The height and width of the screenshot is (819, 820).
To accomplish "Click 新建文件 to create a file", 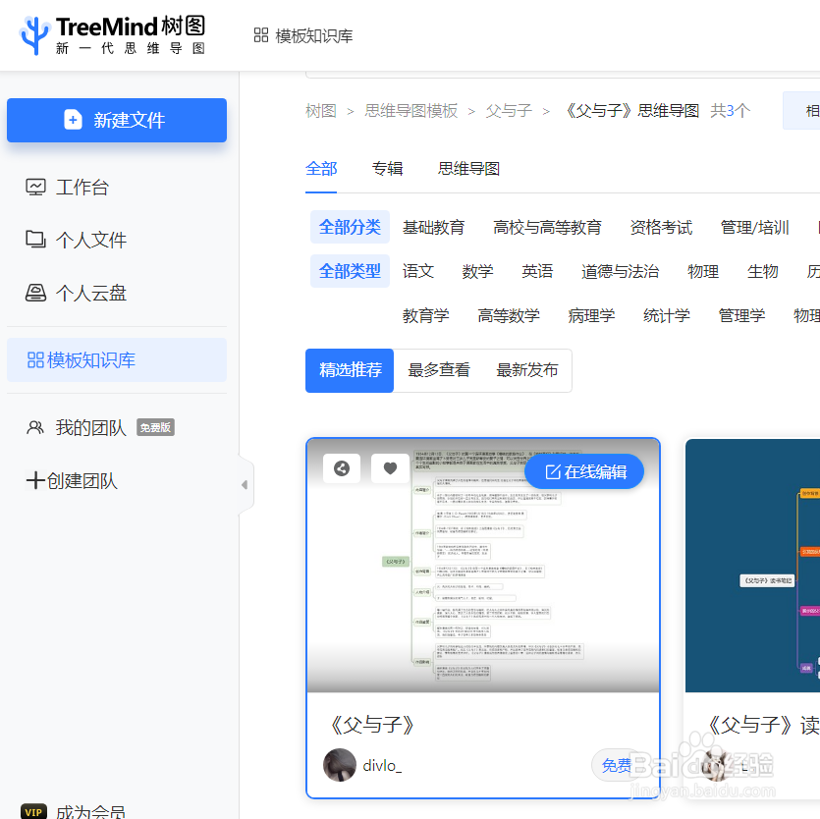I will 116,120.
